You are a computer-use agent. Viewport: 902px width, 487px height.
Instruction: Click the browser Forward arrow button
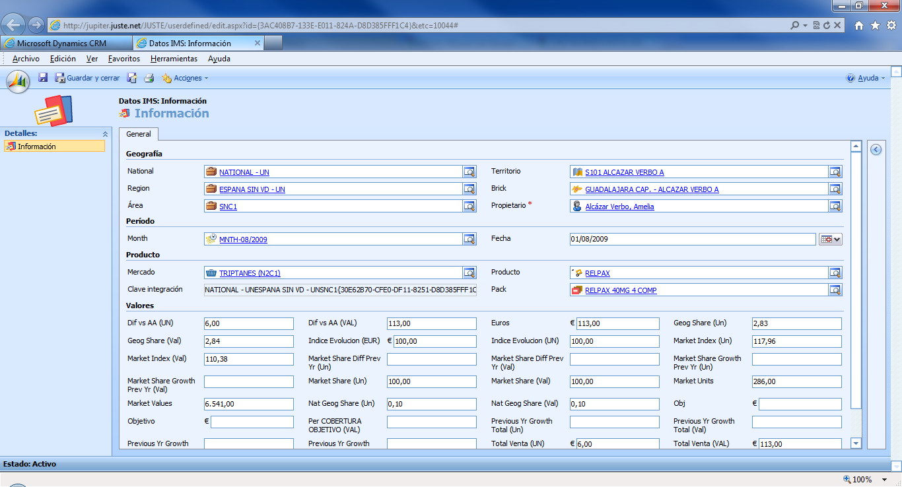point(36,25)
